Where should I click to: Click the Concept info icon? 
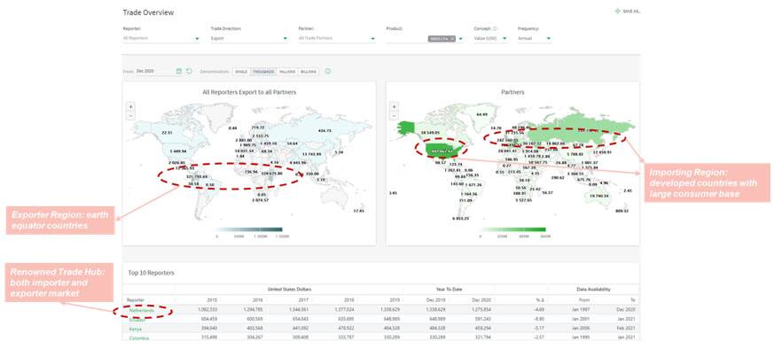tap(495, 28)
